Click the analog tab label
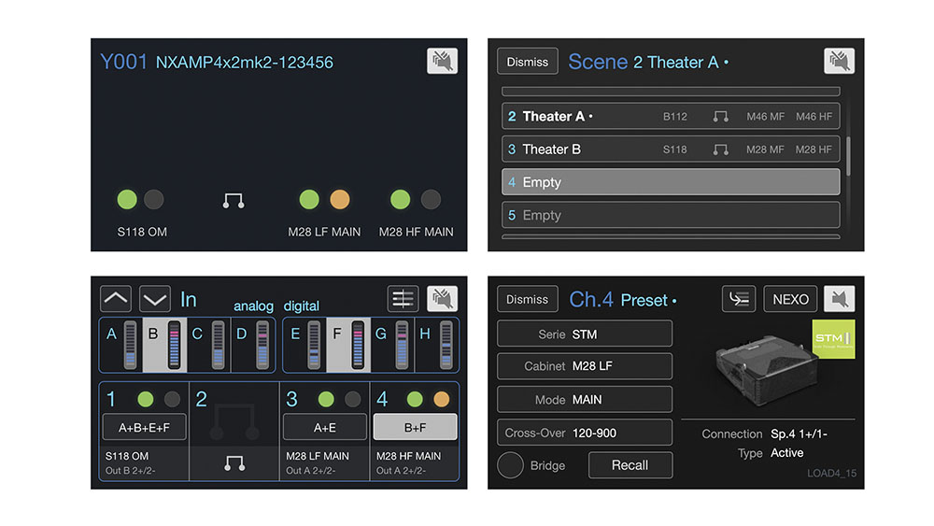Screen dimensions: 934x526 click(x=253, y=306)
